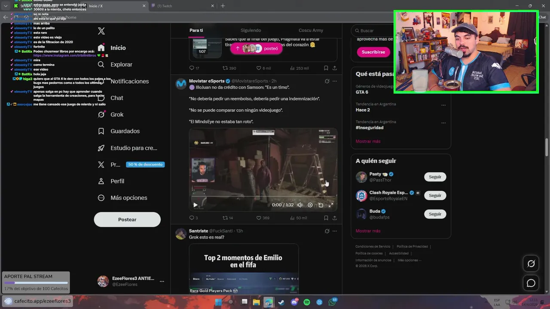
Task: Open Chat in the sidebar
Action: [110, 98]
